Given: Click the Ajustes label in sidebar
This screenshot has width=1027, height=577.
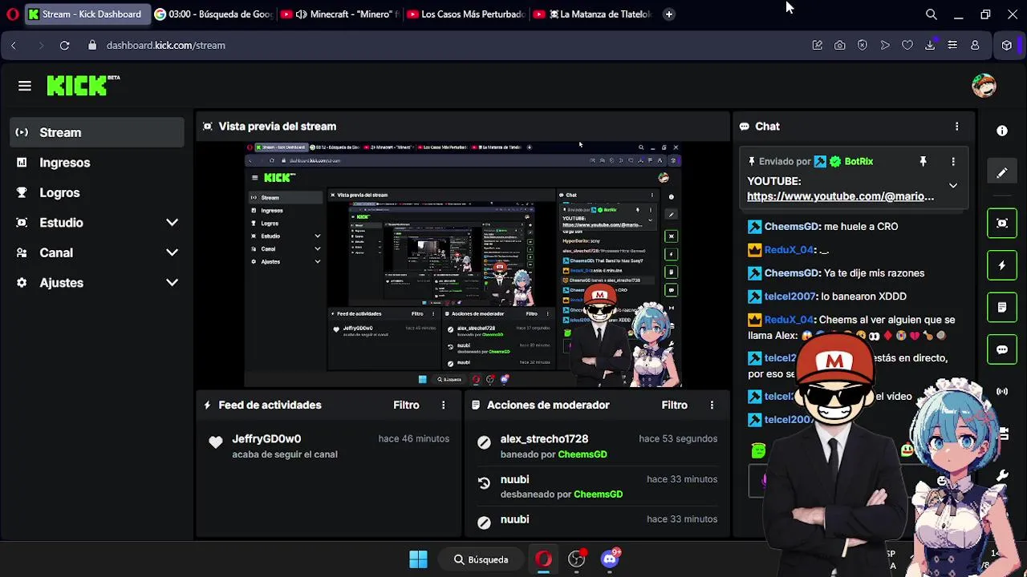Looking at the screenshot, I should (61, 283).
